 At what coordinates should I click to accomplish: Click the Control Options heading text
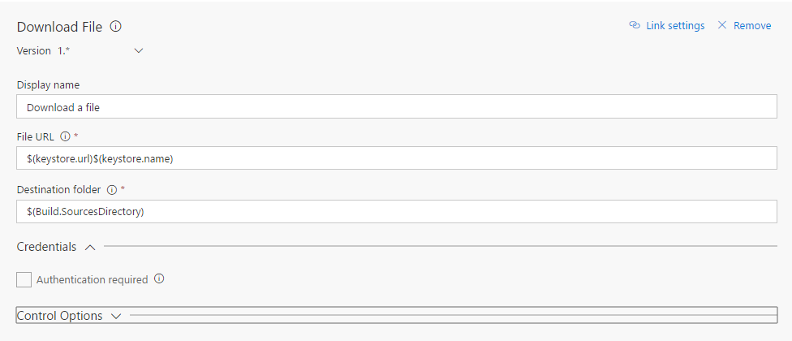[x=59, y=316]
